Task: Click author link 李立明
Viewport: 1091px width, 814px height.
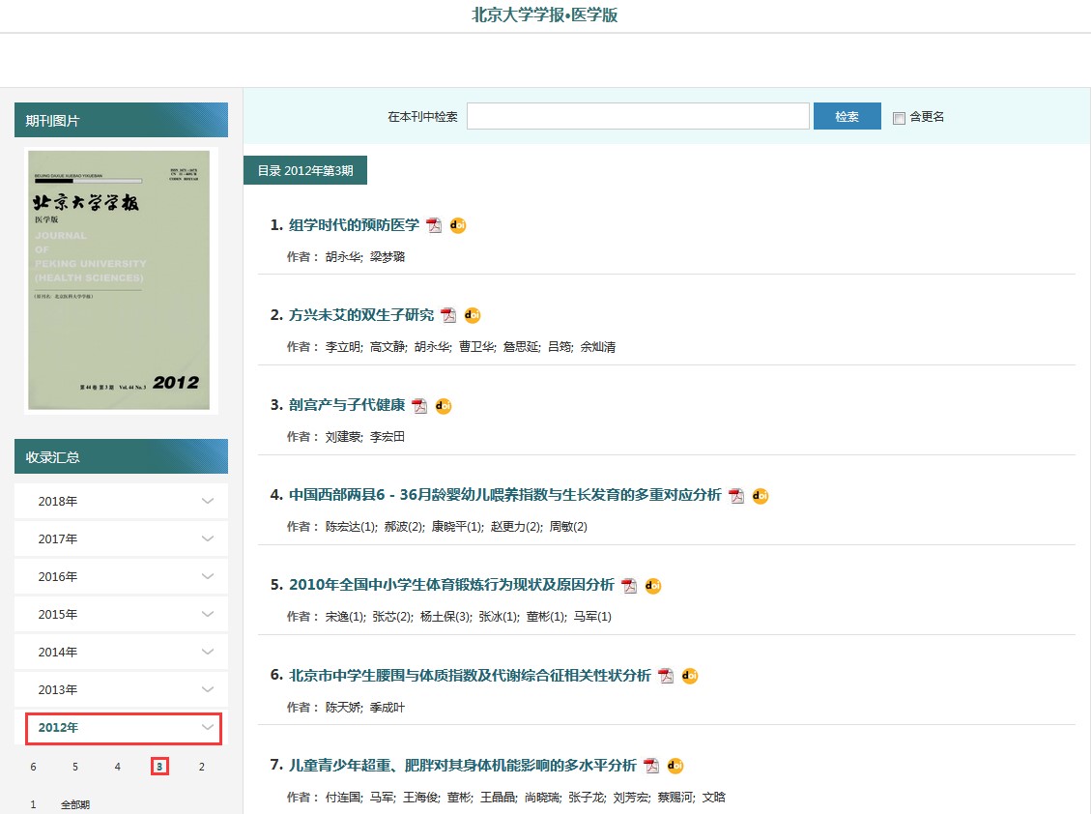Action: click(x=342, y=347)
